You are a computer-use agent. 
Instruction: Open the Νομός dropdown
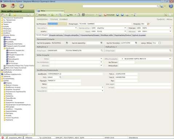tap(102, 87)
